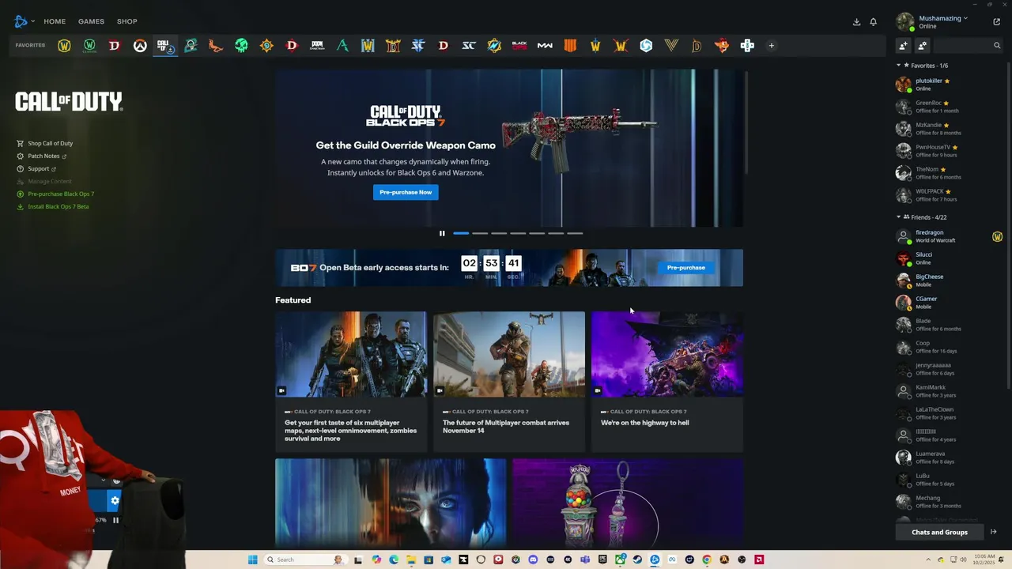Switch to the GAMES tab
The image size is (1012, 569).
pyautogui.click(x=91, y=21)
